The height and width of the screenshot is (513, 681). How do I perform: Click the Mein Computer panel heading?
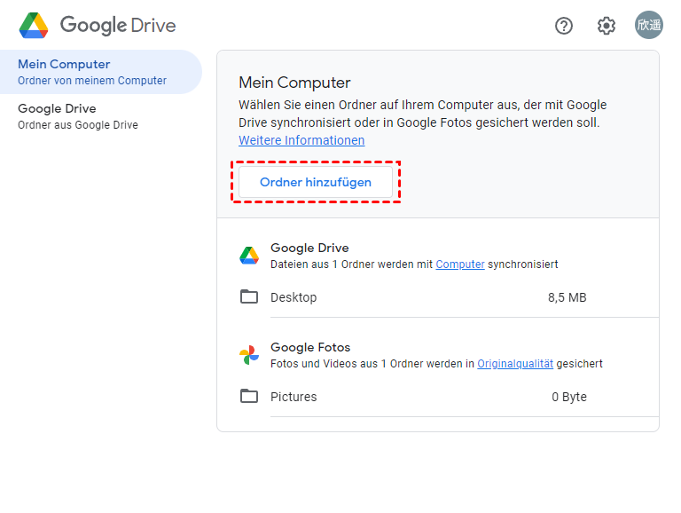click(294, 83)
